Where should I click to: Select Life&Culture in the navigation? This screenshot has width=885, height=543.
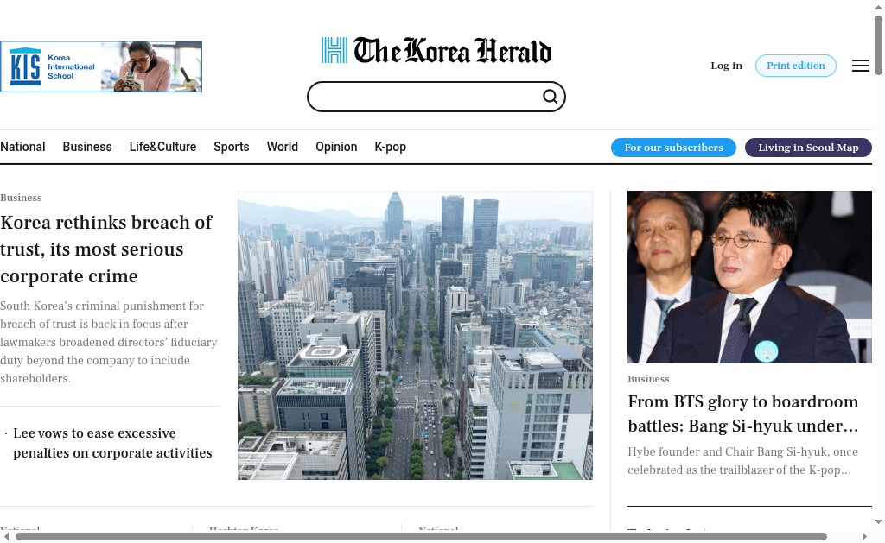point(162,147)
